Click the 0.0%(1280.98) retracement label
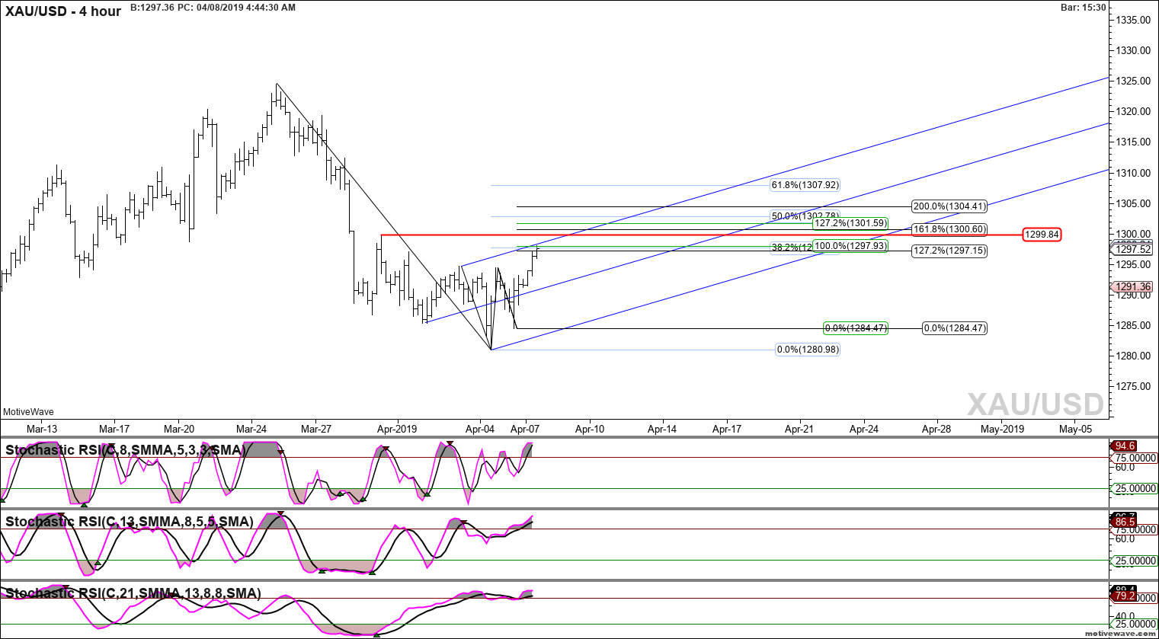This screenshot has height=639, width=1159. point(808,350)
